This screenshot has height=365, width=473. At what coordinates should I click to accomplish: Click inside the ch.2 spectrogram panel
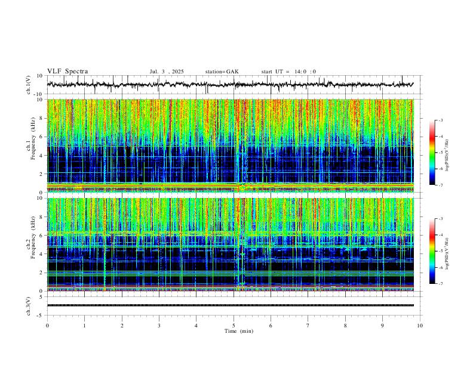click(x=231, y=245)
